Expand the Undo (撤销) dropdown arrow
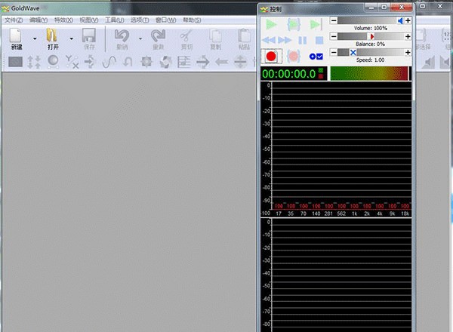This screenshot has width=453, height=332. tap(140, 38)
